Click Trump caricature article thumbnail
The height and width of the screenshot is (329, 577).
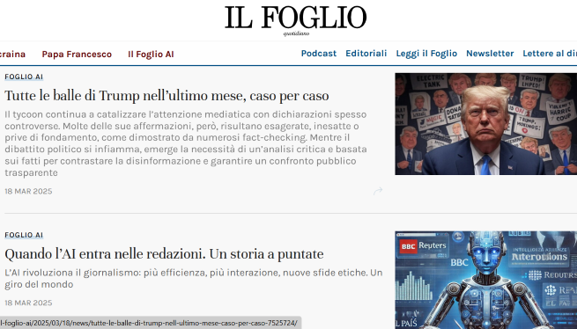(x=485, y=124)
